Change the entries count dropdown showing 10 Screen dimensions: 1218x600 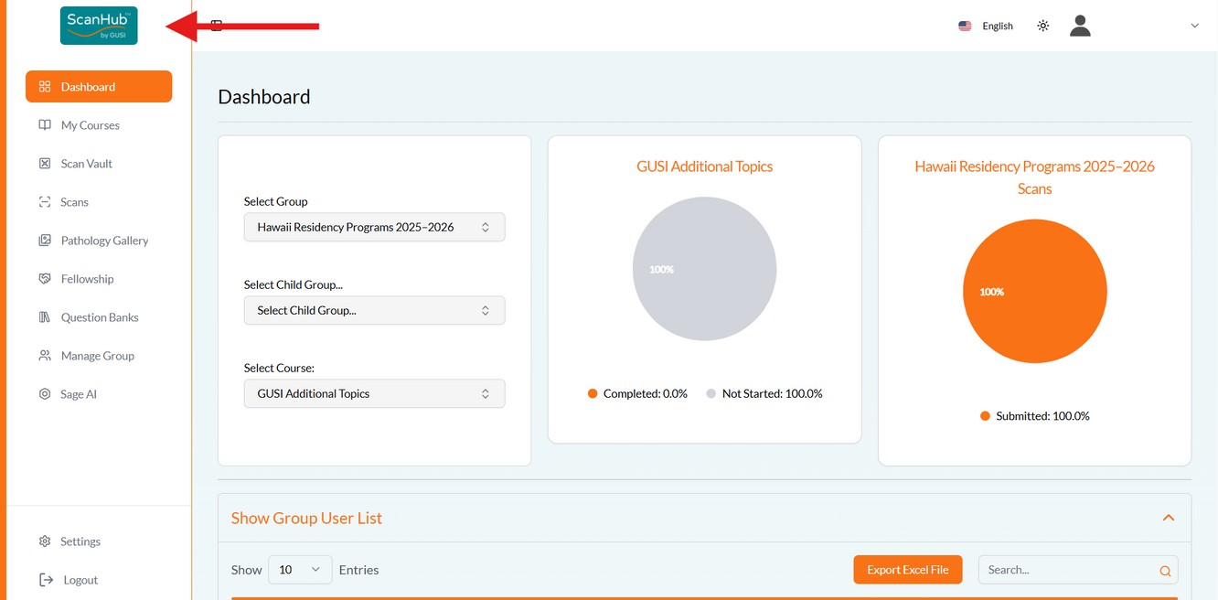coord(300,570)
